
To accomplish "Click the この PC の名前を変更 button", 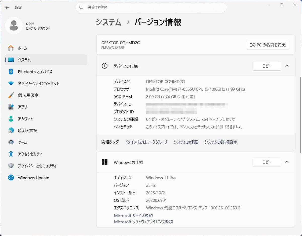I will coord(267,45).
